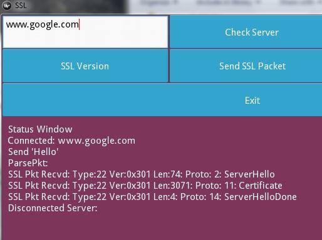The width and height of the screenshot is (322, 240).
Task: Click the empty area below the status log
Action: coord(162,227)
